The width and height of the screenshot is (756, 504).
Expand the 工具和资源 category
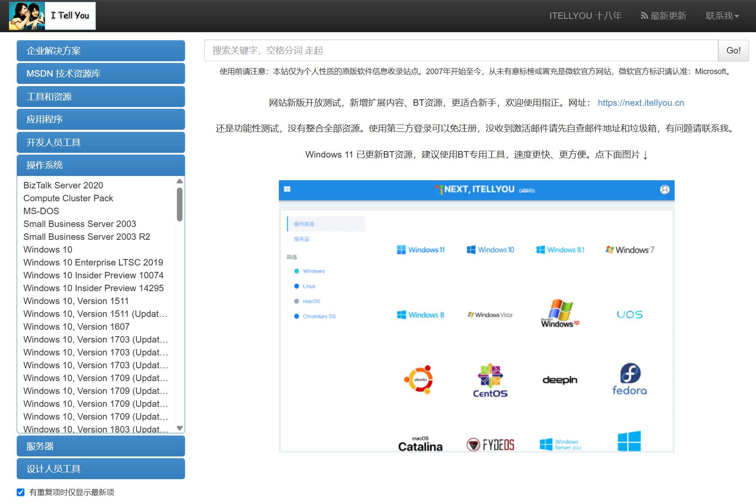[101, 97]
